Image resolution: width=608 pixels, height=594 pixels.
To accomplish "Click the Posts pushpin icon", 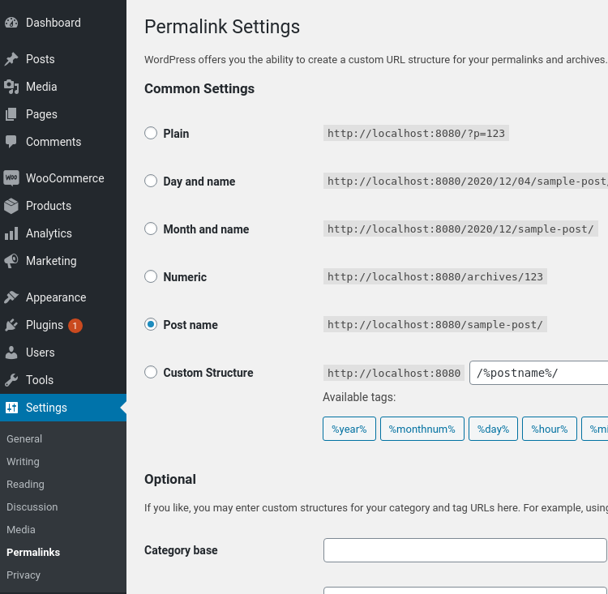I will tap(11, 59).
